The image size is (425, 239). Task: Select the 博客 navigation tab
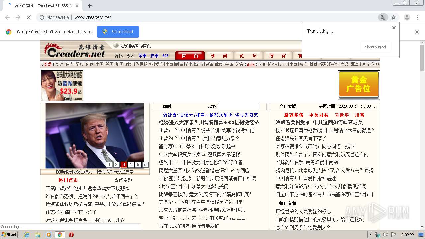[x=278, y=56]
